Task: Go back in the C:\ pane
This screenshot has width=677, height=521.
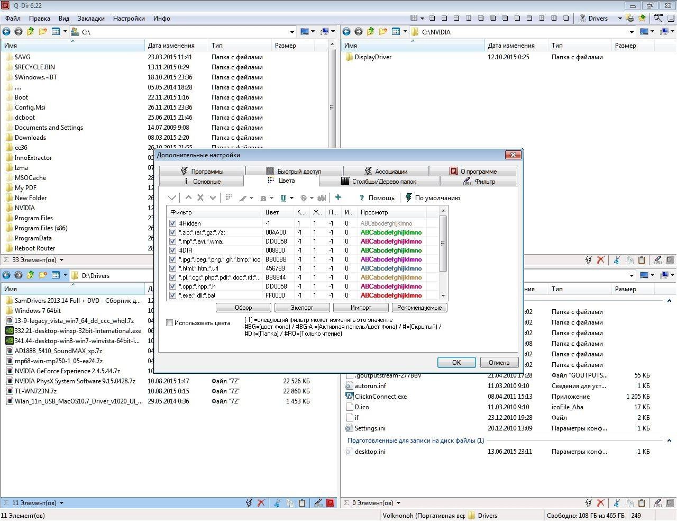Action: 6,32
